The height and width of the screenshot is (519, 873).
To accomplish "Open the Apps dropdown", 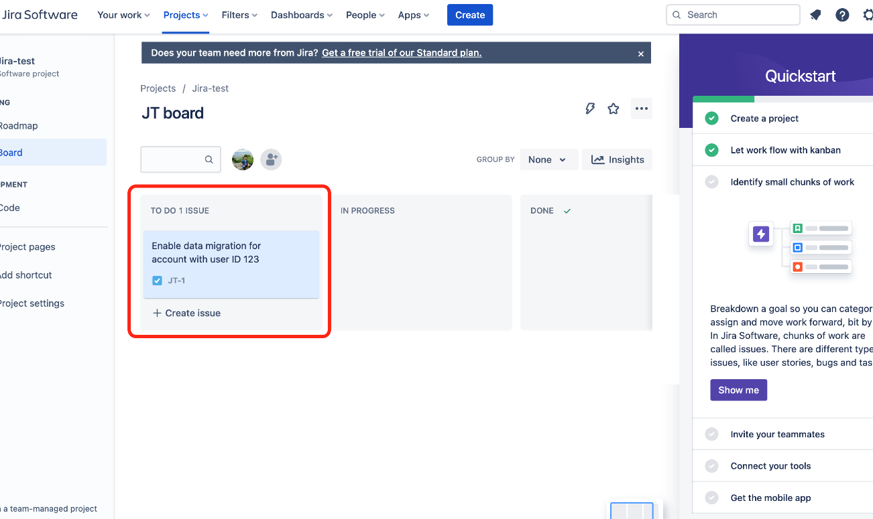I will coord(414,15).
